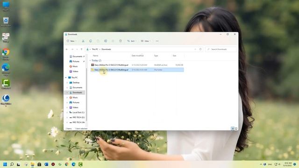Go up one level with up arrow
The height and width of the screenshot is (168, 299).
coord(81,49)
